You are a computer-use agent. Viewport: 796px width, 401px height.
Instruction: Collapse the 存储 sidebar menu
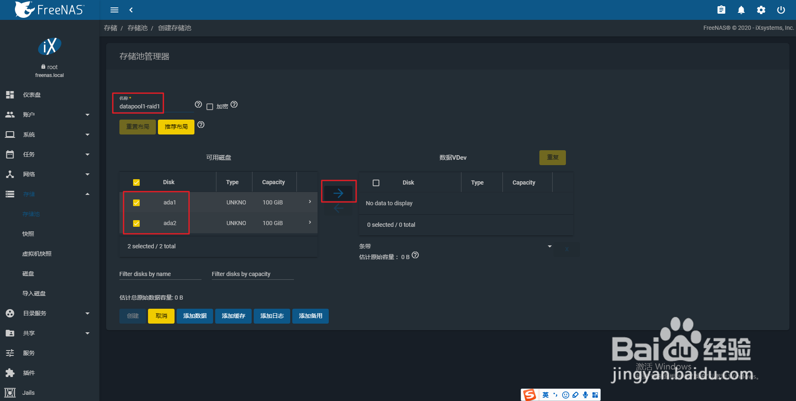pyautogui.click(x=50, y=194)
